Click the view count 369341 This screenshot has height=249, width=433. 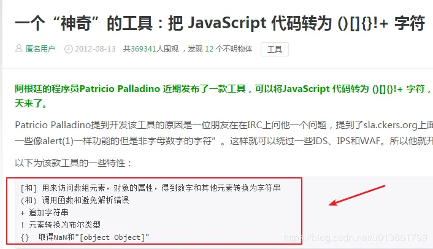pos(144,49)
